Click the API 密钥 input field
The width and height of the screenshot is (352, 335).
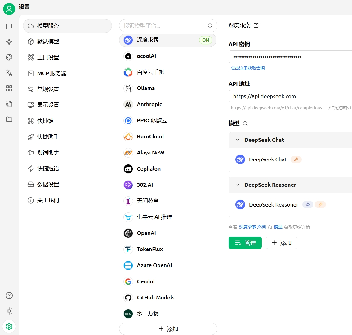click(290, 57)
